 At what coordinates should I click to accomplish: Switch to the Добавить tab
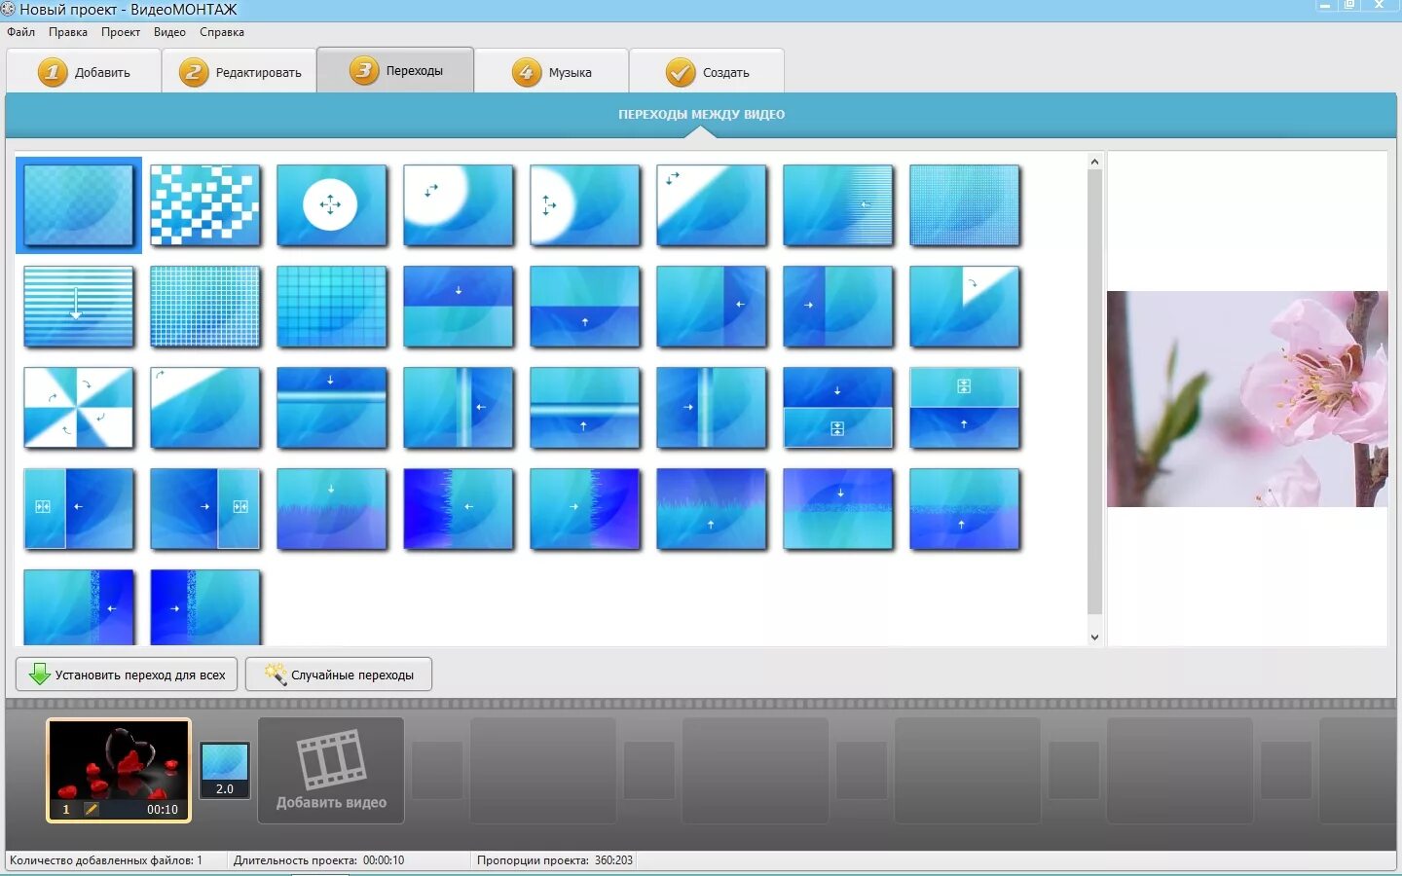[x=84, y=72]
